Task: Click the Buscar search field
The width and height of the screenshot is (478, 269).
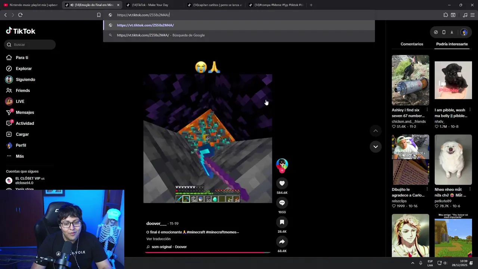Action: coord(30,44)
